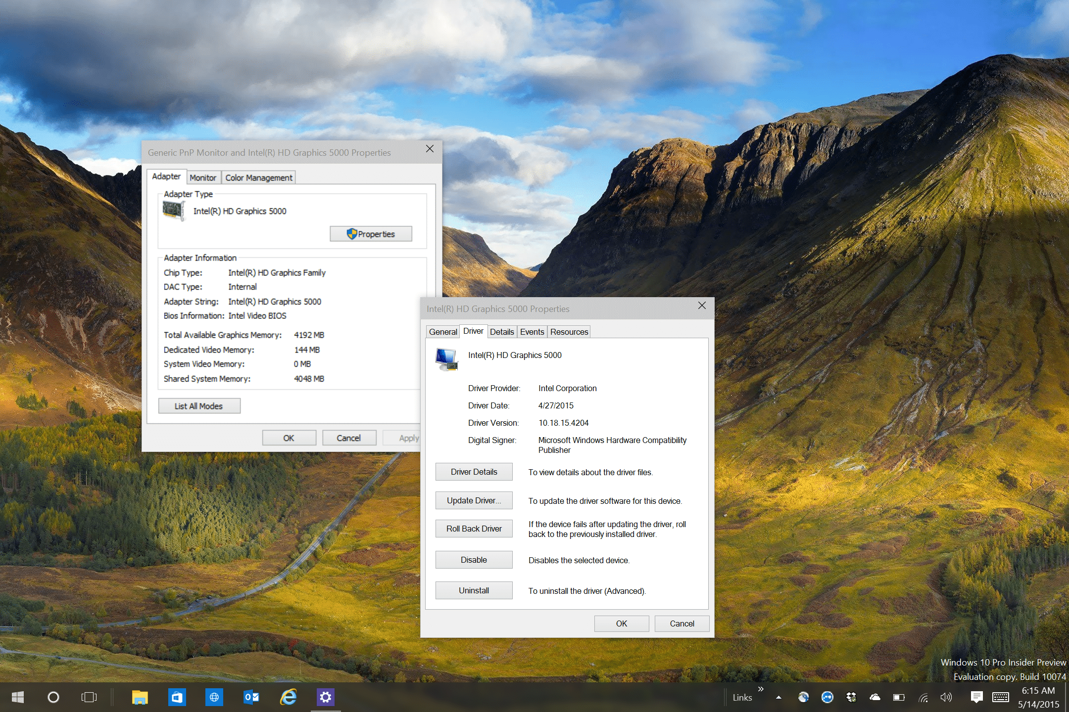The width and height of the screenshot is (1069, 712).
Task: Click the globe tray icon
Action: (803, 697)
